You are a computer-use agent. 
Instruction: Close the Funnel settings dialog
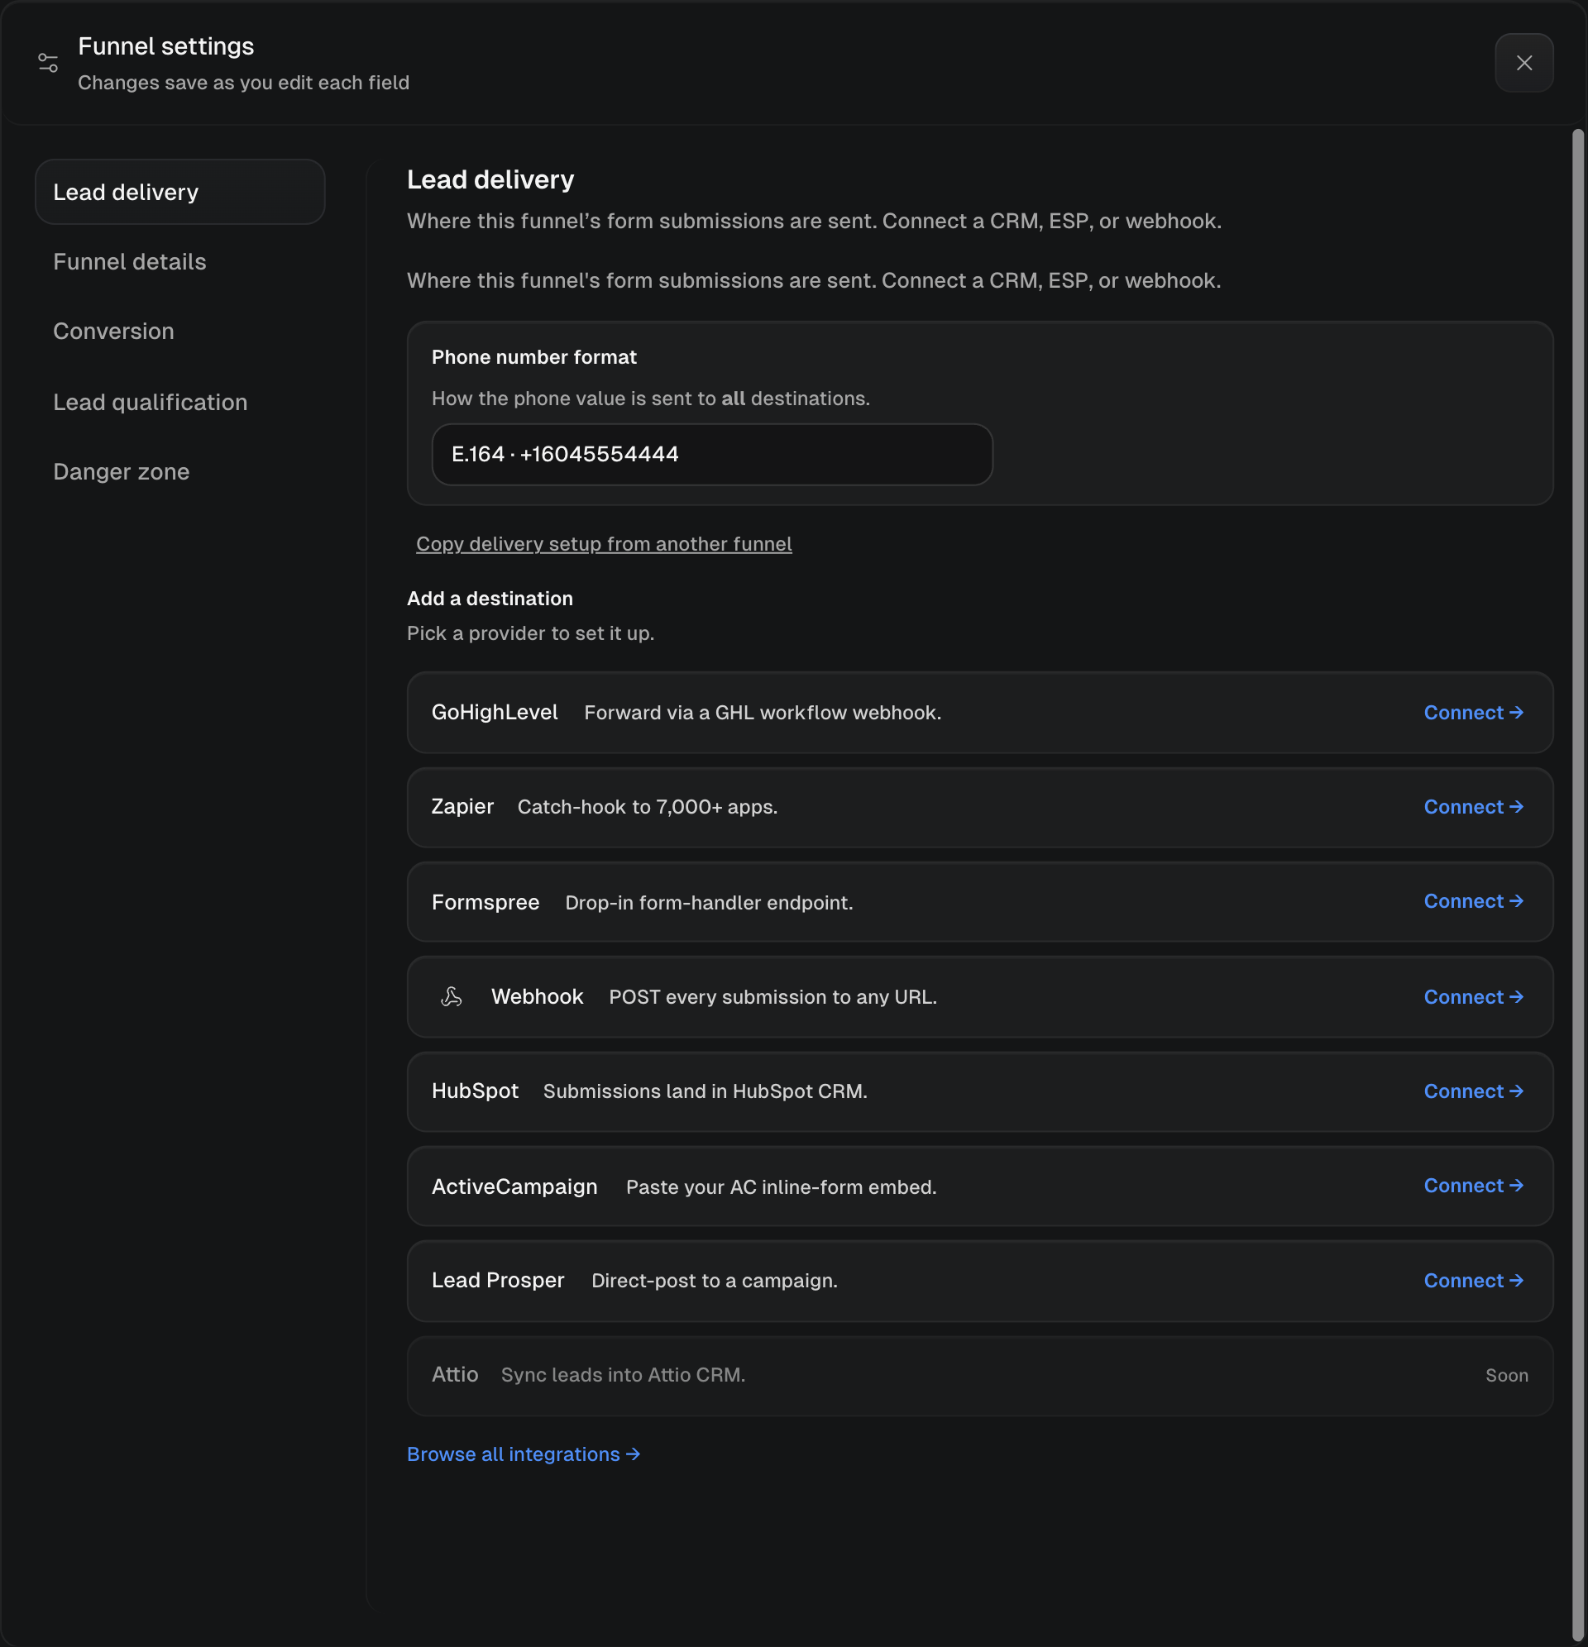(x=1523, y=63)
